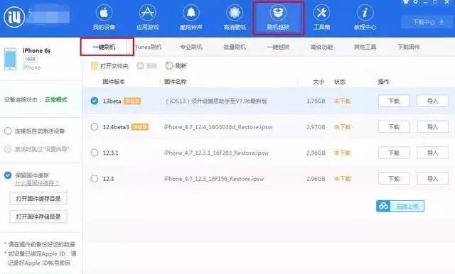Switch to 批量刷机 tab

235,47
